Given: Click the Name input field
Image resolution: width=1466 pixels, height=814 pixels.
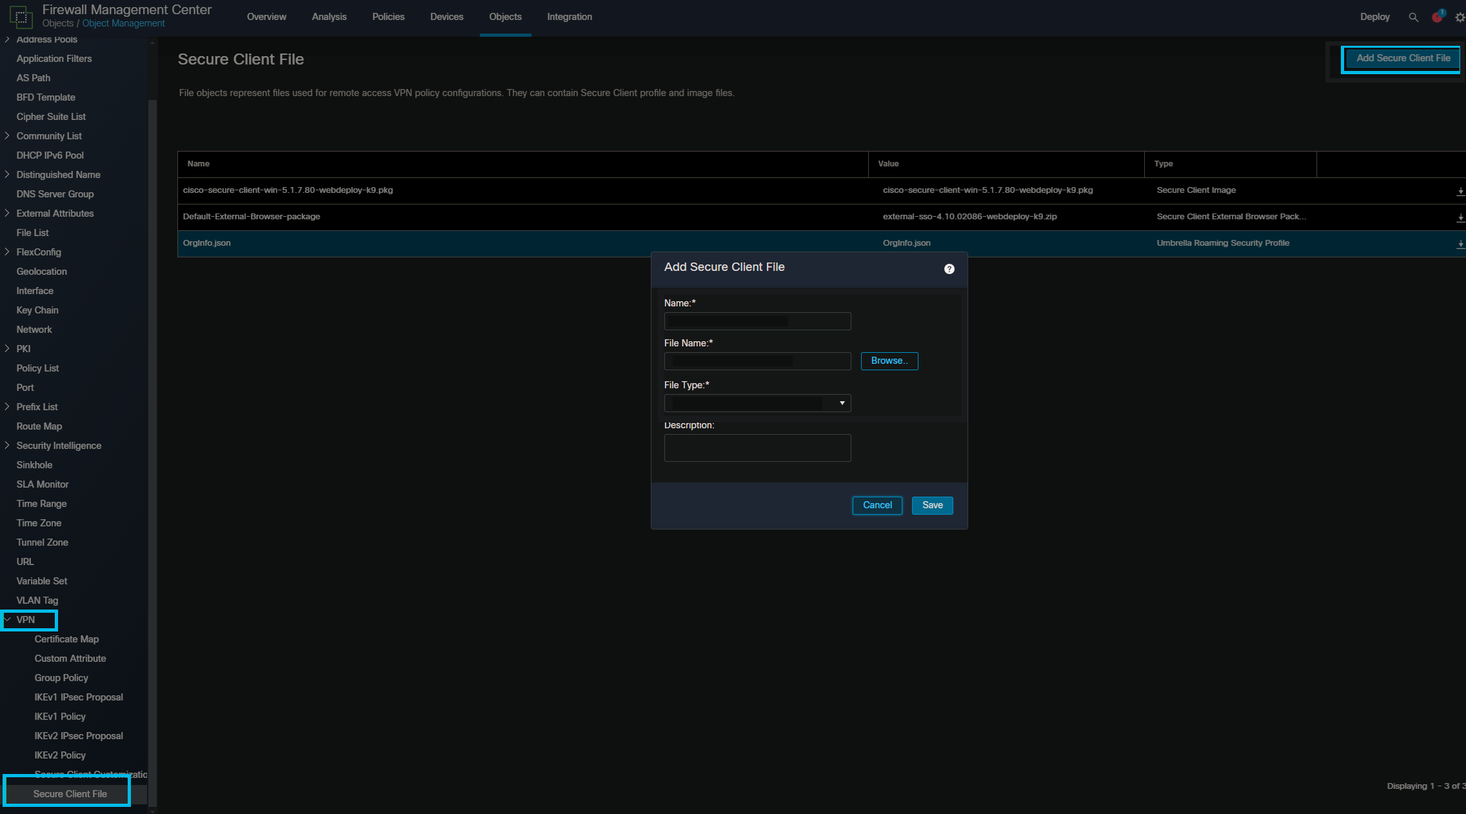Looking at the screenshot, I should [758, 321].
